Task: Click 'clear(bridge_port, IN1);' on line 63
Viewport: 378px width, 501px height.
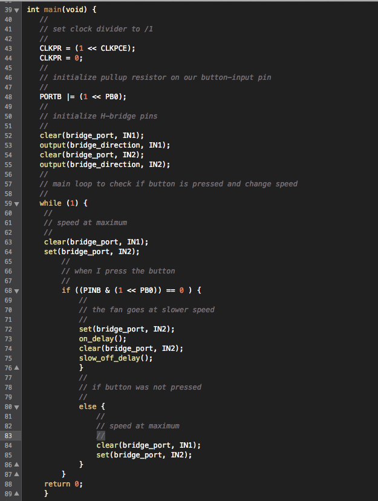Action: pos(96,242)
